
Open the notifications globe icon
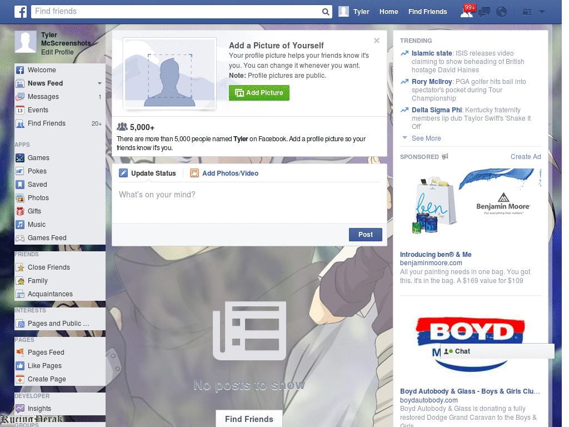502,12
